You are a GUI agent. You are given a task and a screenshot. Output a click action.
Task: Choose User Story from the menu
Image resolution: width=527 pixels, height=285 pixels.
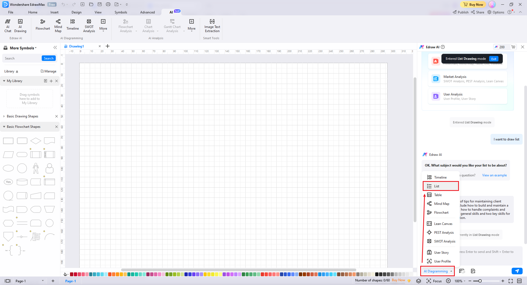pos(441,252)
